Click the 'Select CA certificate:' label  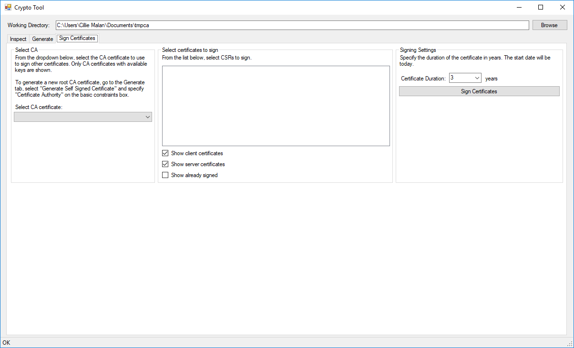tap(39, 107)
